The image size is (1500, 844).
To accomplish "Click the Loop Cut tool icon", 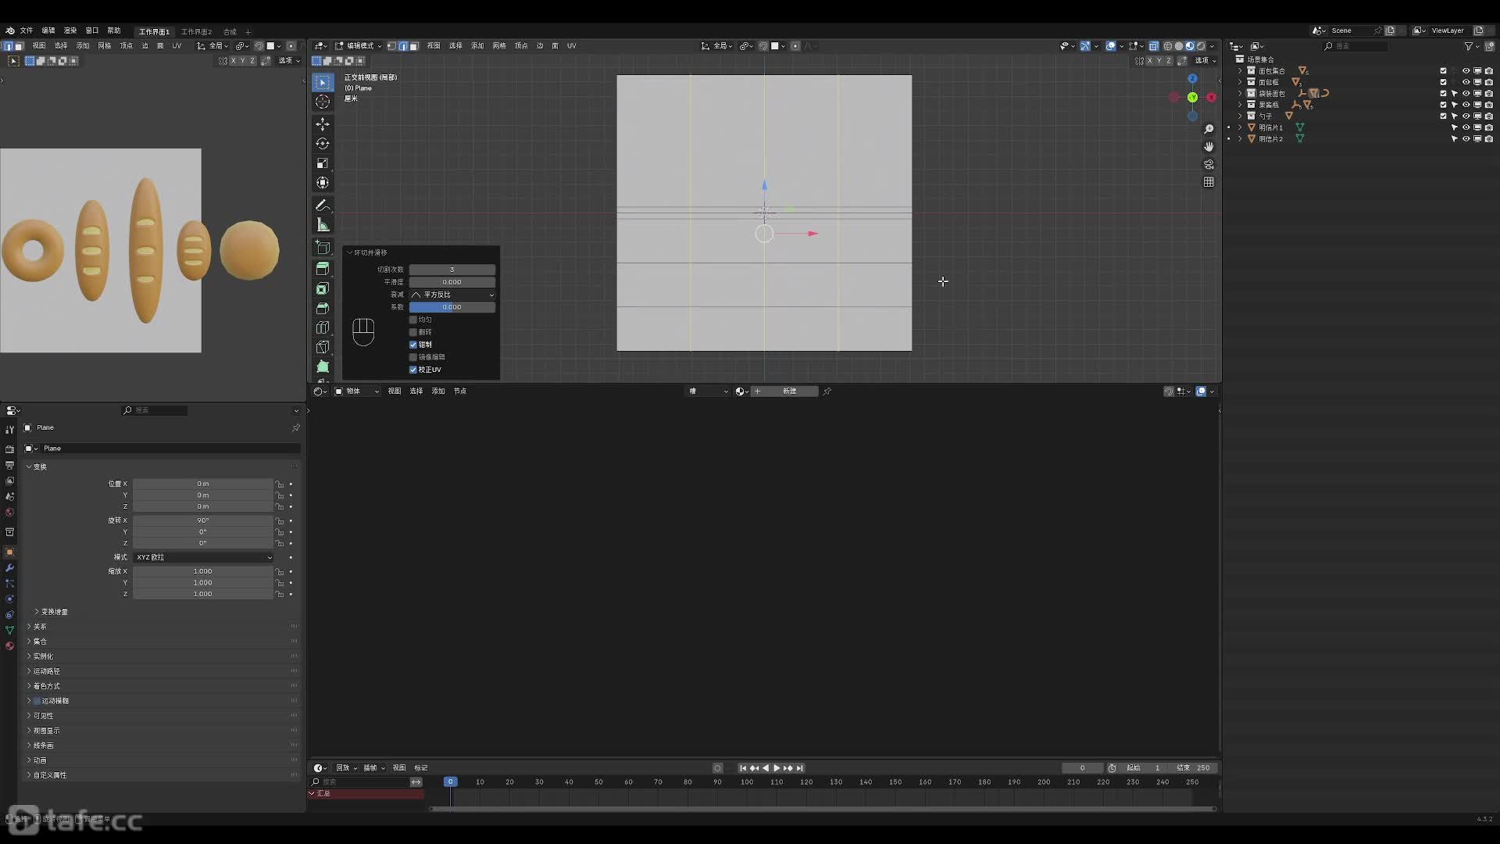I will coord(322,327).
